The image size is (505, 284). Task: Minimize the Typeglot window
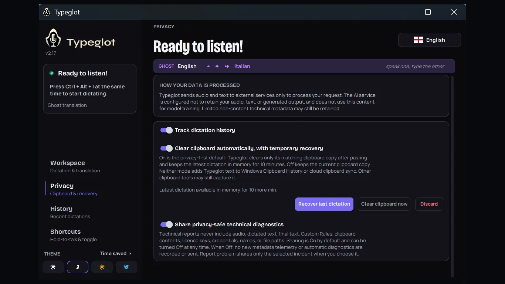(403, 12)
